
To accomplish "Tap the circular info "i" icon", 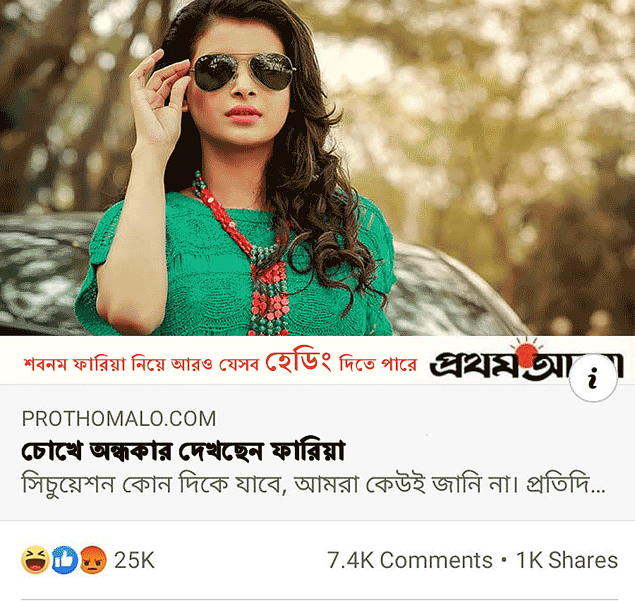I will [x=593, y=378].
